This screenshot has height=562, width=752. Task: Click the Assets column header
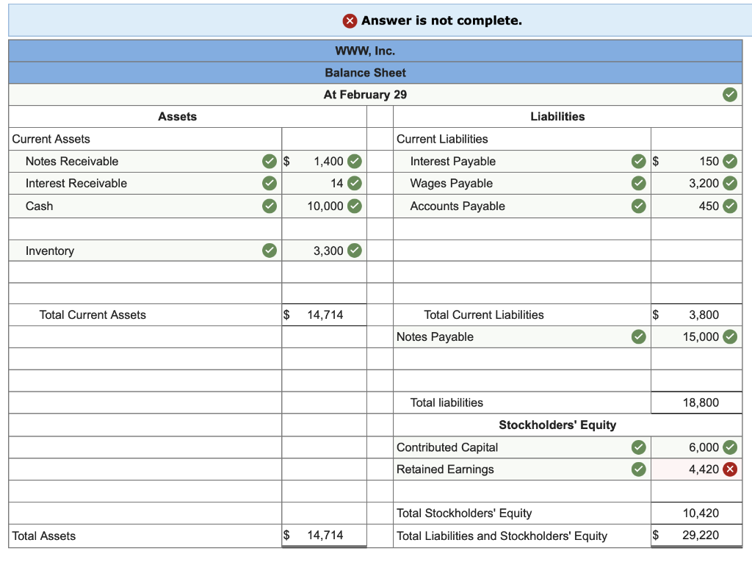click(x=178, y=116)
